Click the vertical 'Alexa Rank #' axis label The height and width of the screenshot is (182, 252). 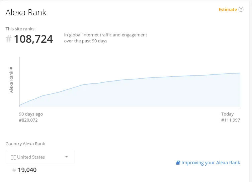pos(11,80)
